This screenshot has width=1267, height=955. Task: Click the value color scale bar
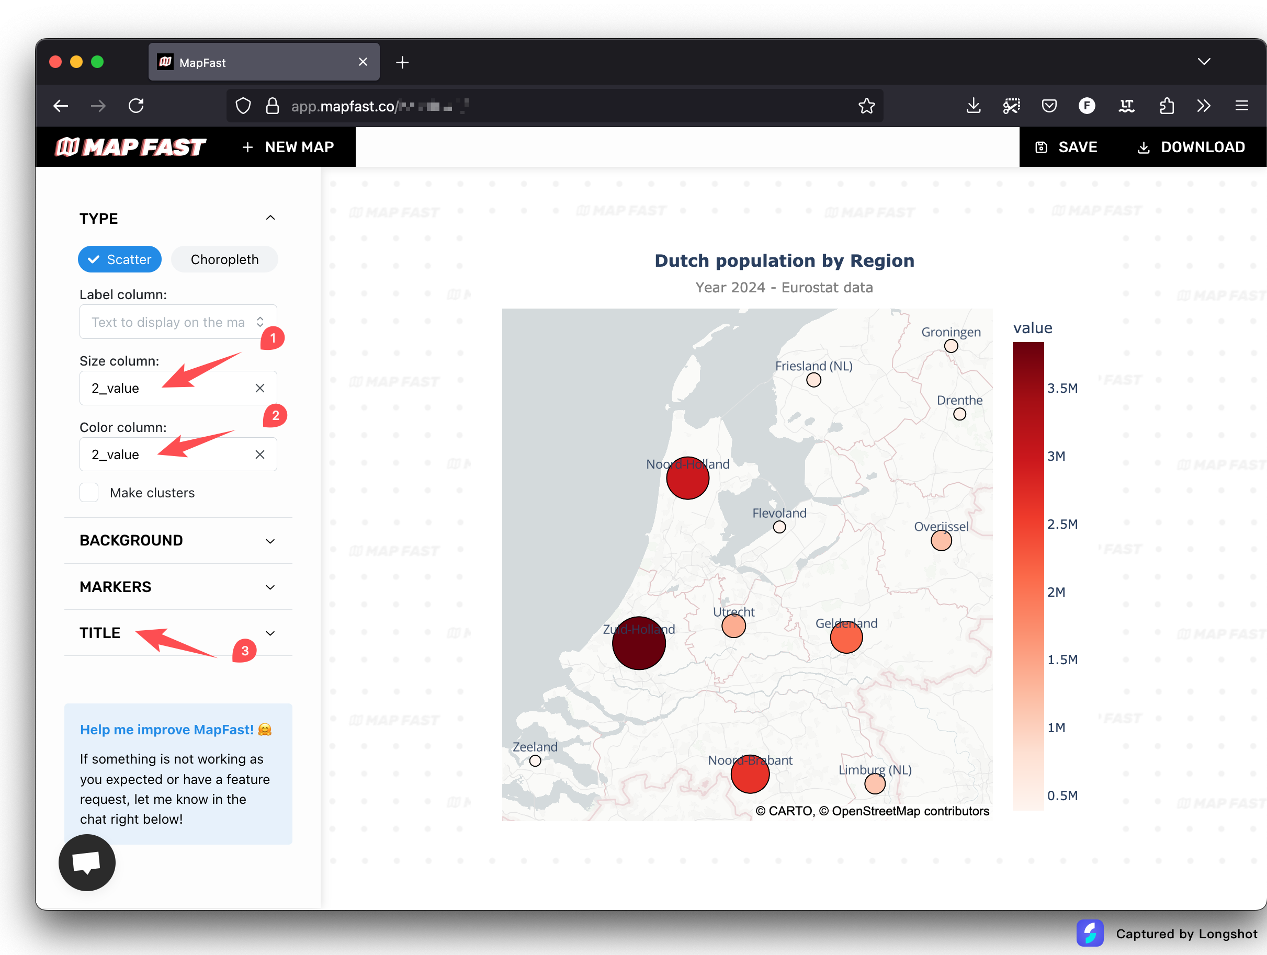[1028, 576]
